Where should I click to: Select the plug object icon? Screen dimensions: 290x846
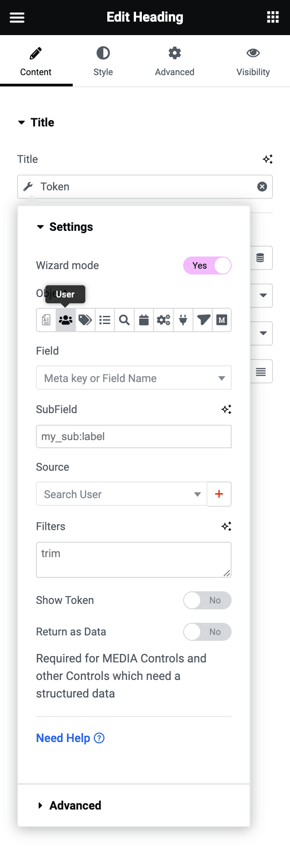click(183, 320)
